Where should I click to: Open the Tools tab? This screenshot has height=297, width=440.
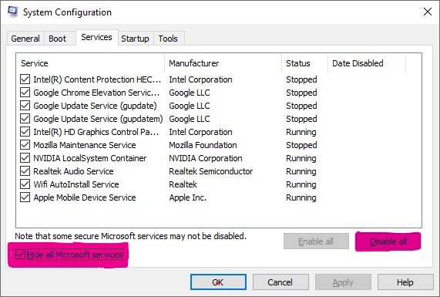pos(168,39)
